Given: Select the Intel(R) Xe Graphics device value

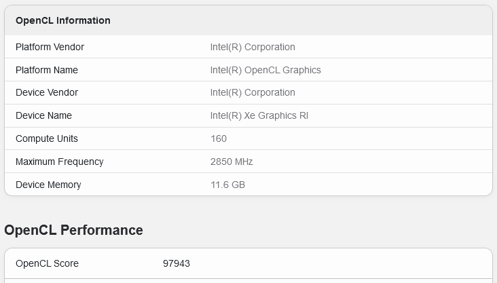Looking at the screenshot, I should coord(259,115).
